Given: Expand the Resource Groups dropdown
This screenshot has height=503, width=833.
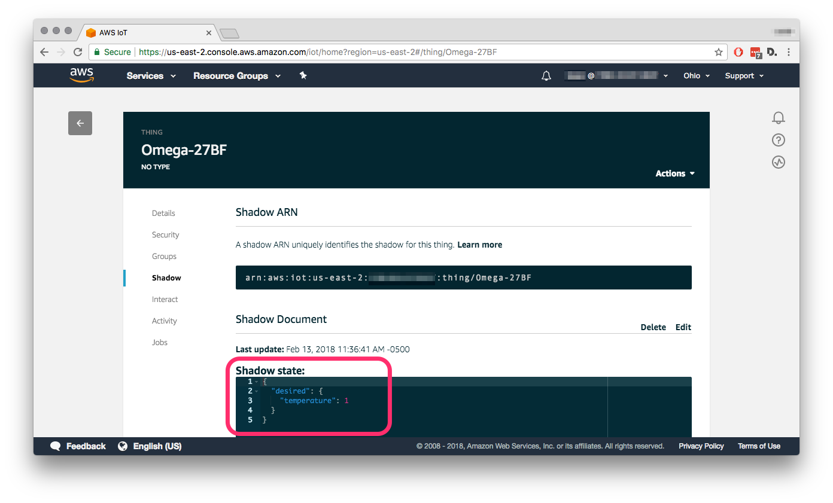Looking at the screenshot, I should [237, 76].
